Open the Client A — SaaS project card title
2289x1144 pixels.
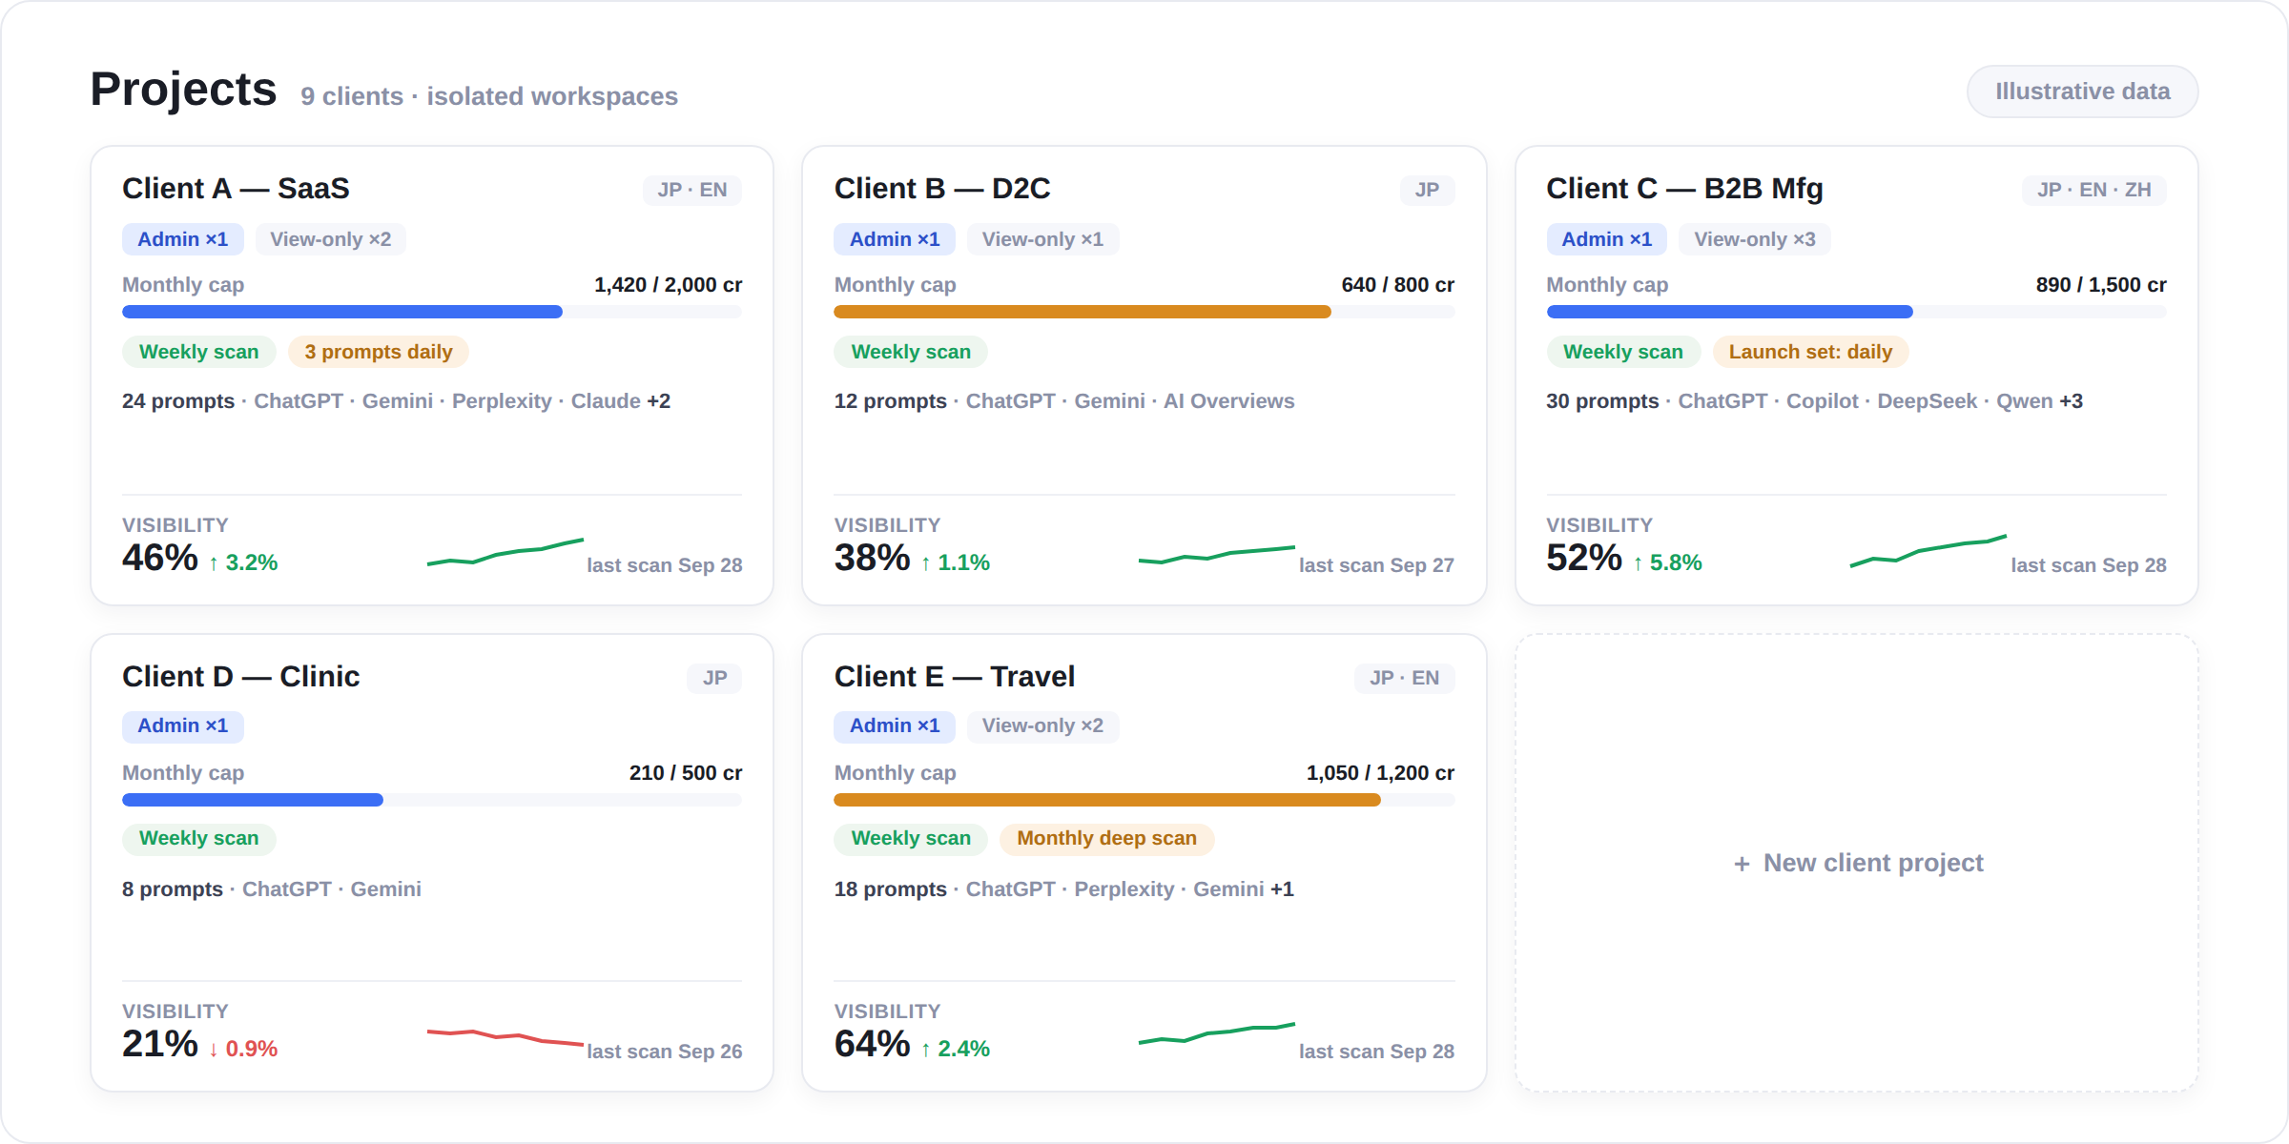236,189
